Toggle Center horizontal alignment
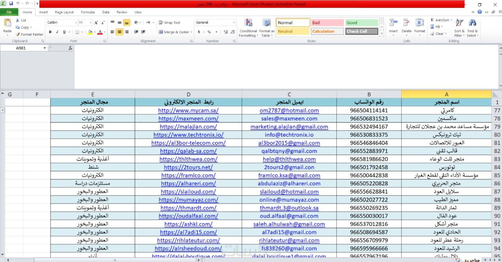This screenshot has height=262, width=502. [x=119, y=32]
